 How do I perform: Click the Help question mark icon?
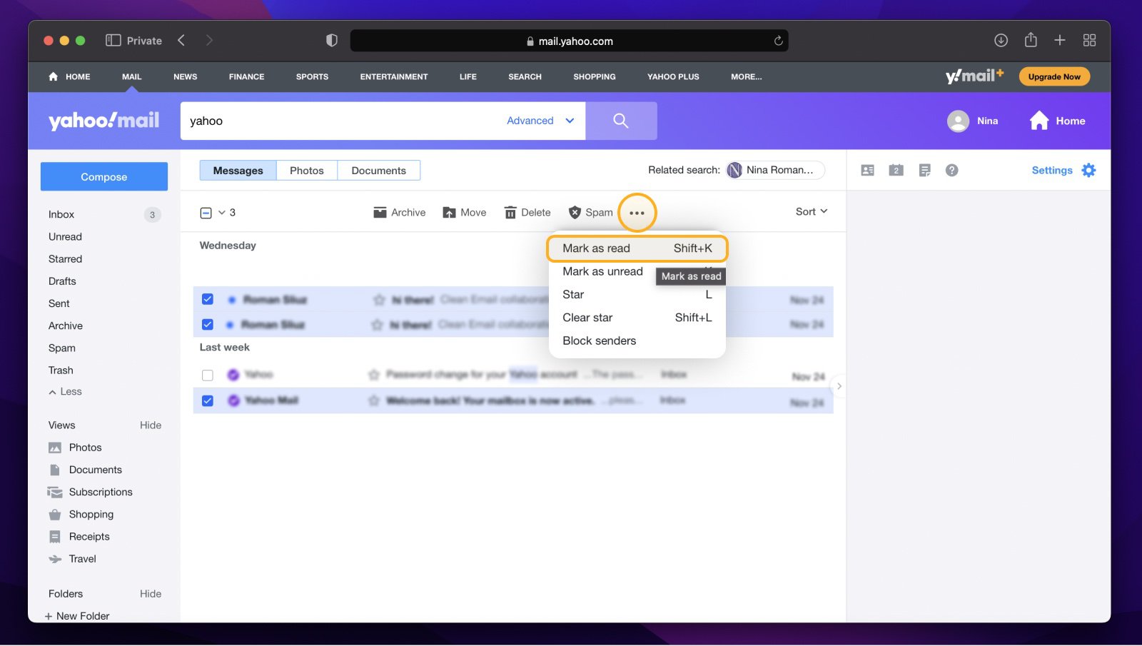pyautogui.click(x=952, y=170)
